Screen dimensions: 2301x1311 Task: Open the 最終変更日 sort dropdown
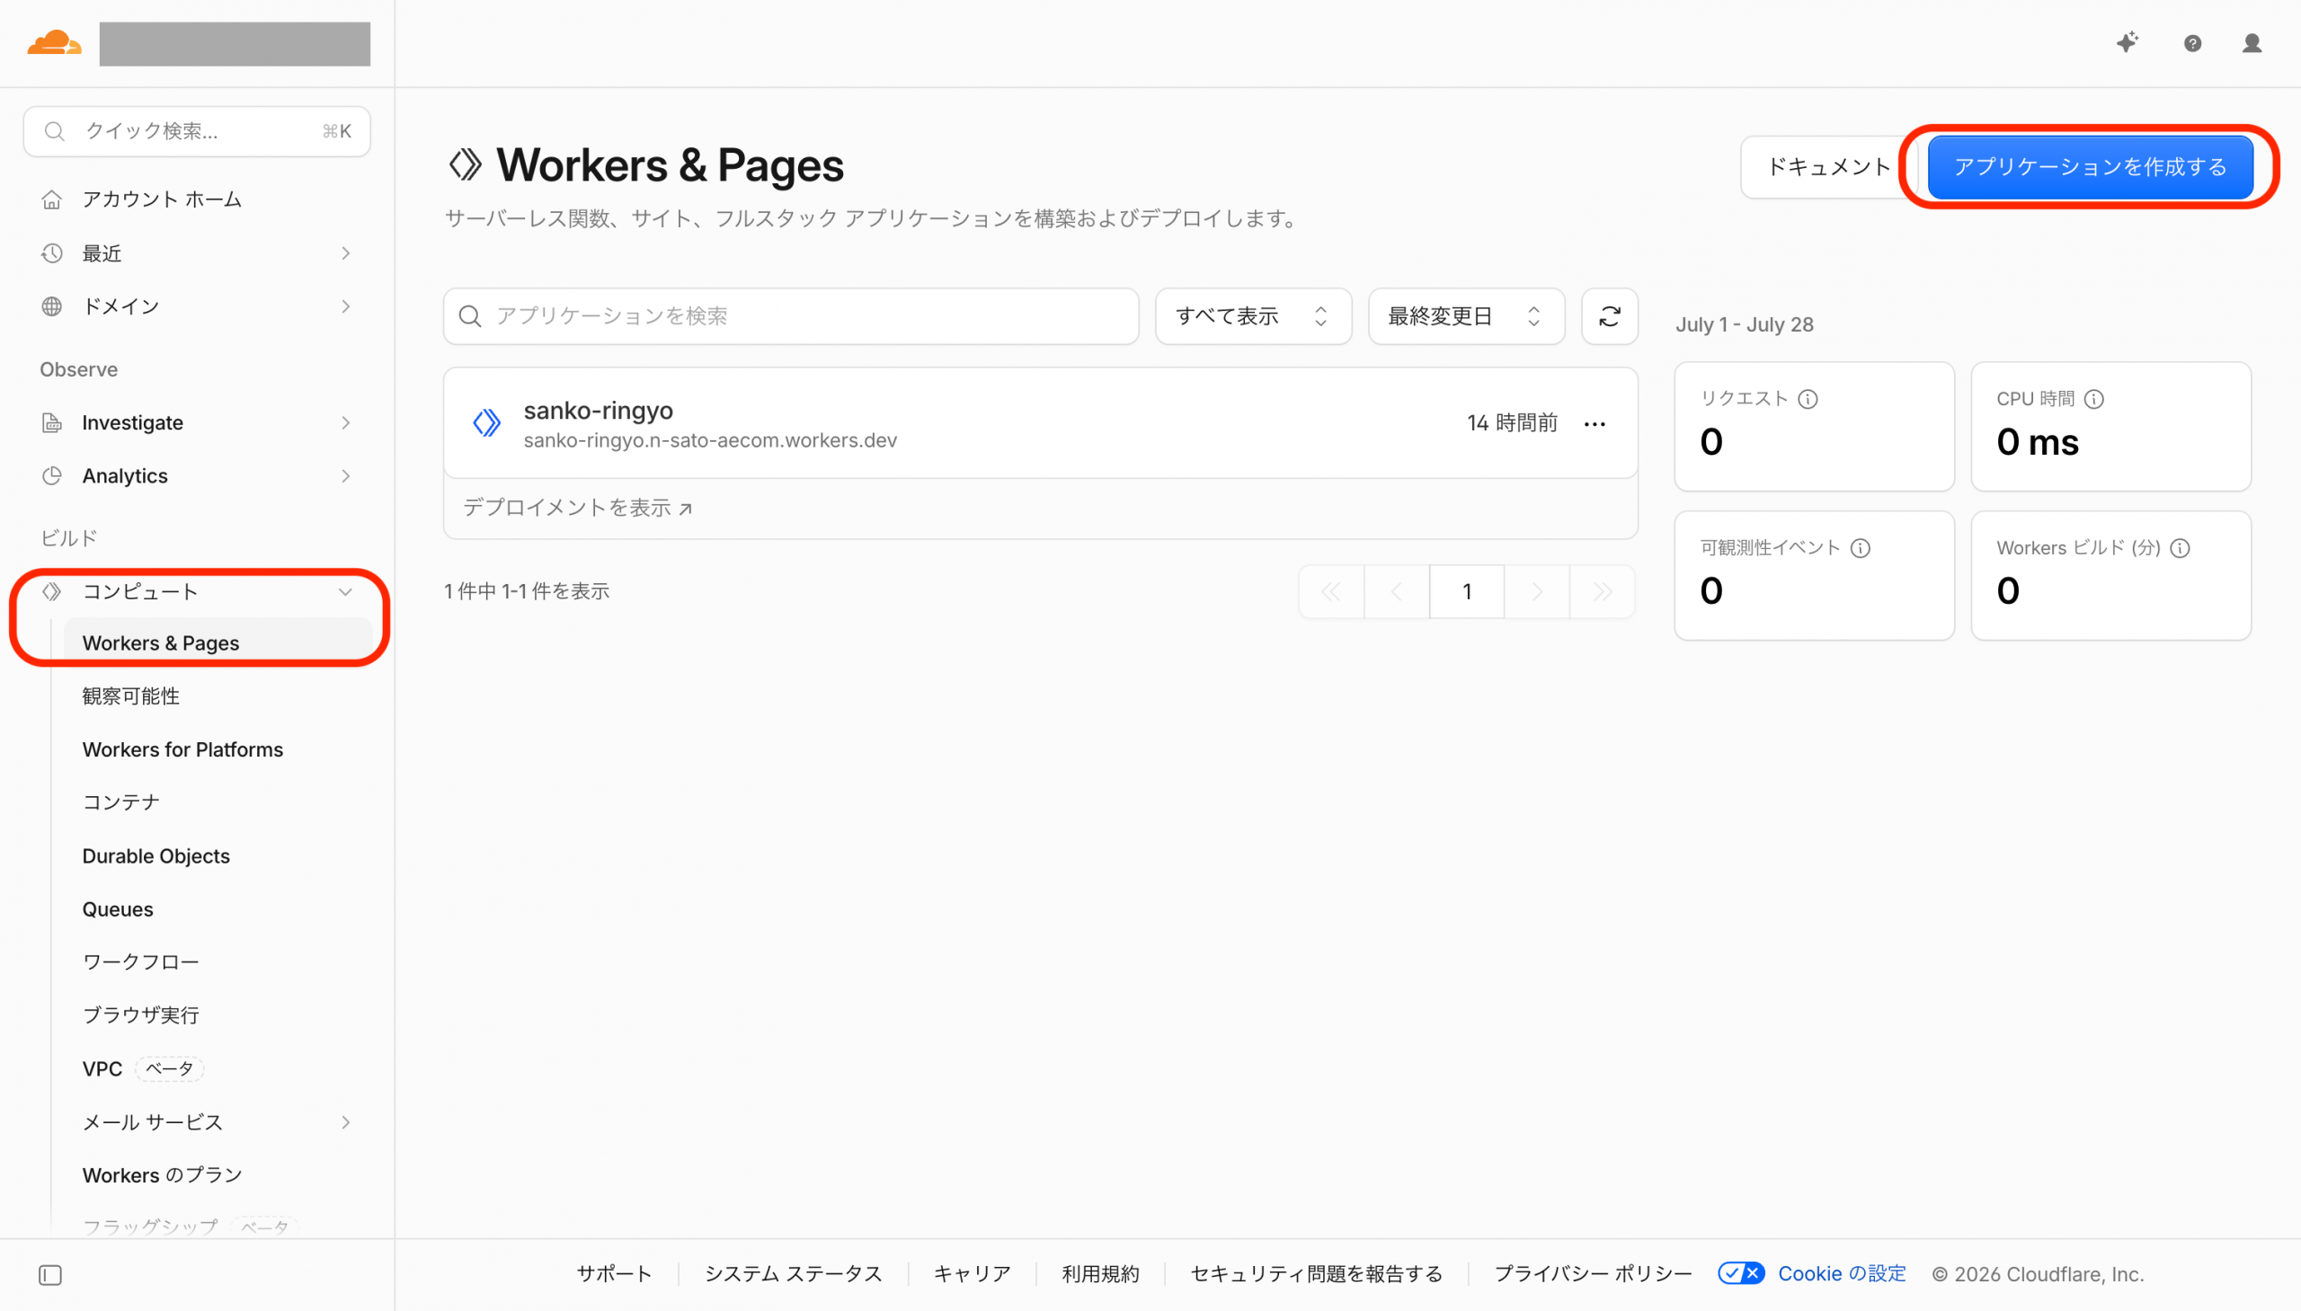pos(1466,316)
